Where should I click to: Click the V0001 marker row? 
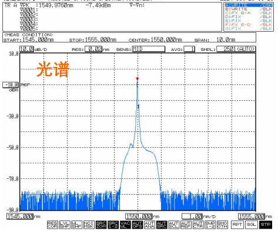[29, 10]
